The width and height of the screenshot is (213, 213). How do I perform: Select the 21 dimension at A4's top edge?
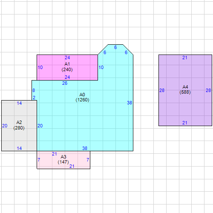[185, 58]
